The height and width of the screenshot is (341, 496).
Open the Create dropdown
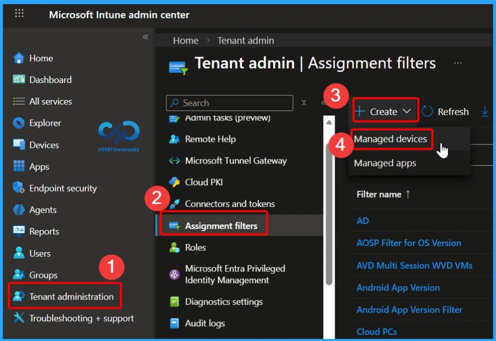384,111
